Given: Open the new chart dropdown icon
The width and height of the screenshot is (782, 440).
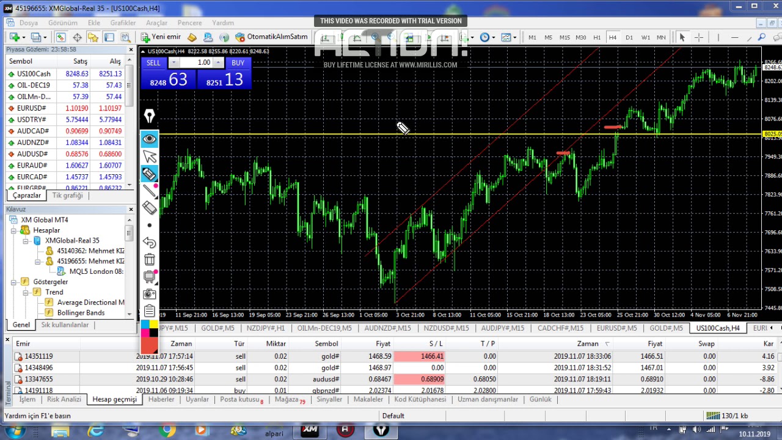Looking at the screenshot, I should 16,37.
